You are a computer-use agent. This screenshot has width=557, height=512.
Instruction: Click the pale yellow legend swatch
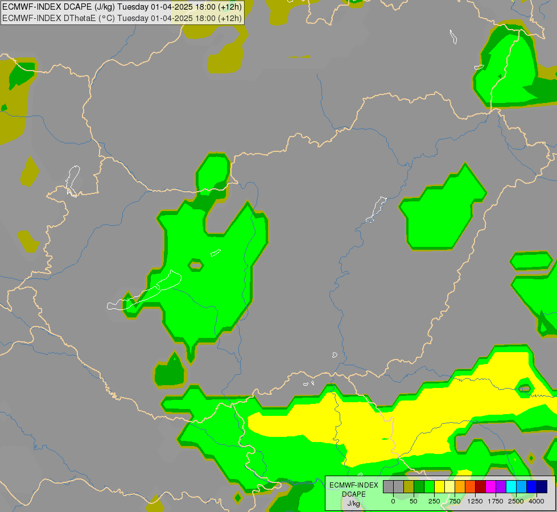click(449, 487)
